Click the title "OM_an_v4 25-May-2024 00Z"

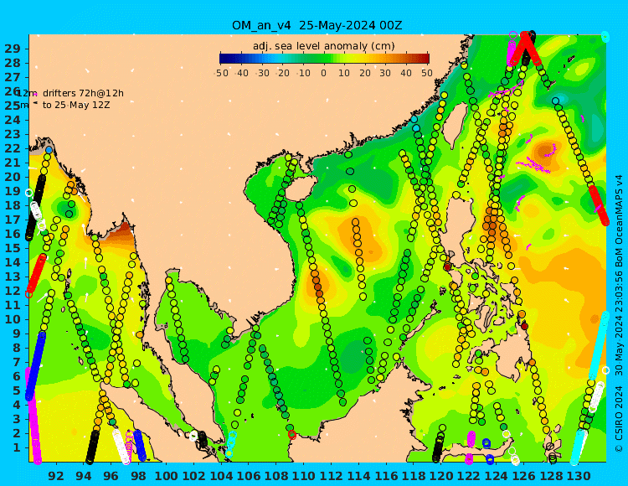coord(317,26)
